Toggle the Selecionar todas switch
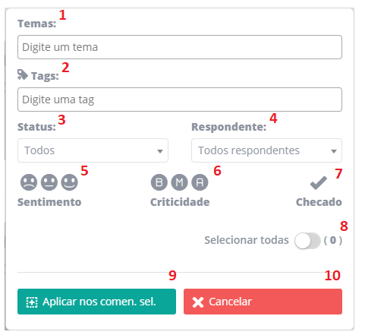Image resolution: width=365 pixels, height=335 pixels. click(x=307, y=241)
